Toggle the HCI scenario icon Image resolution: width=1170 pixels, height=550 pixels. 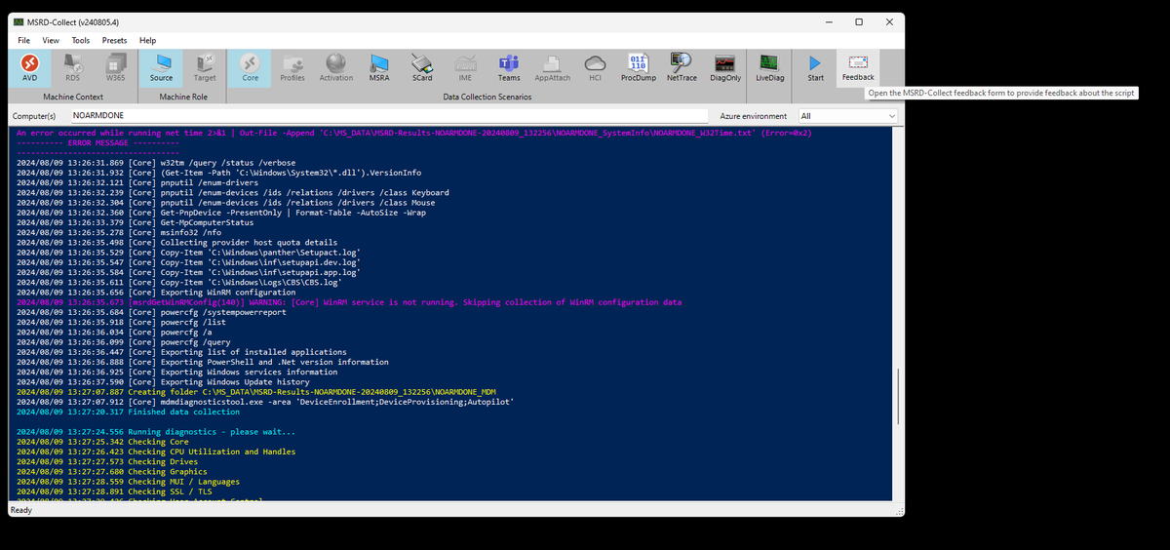595,67
